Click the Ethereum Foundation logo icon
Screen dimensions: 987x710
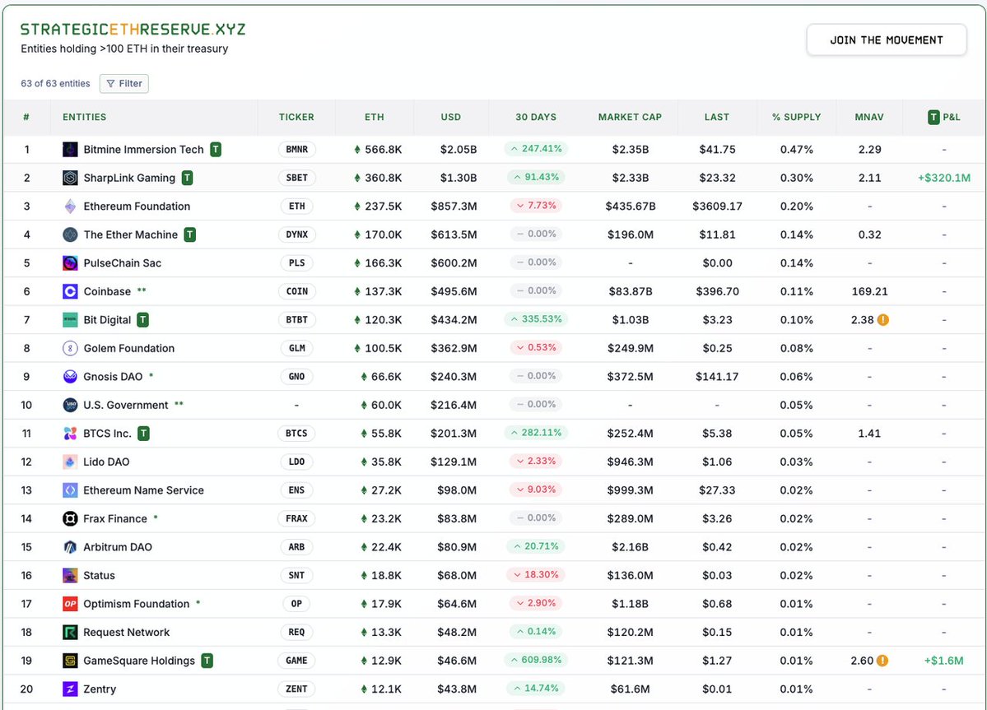pyautogui.click(x=70, y=207)
